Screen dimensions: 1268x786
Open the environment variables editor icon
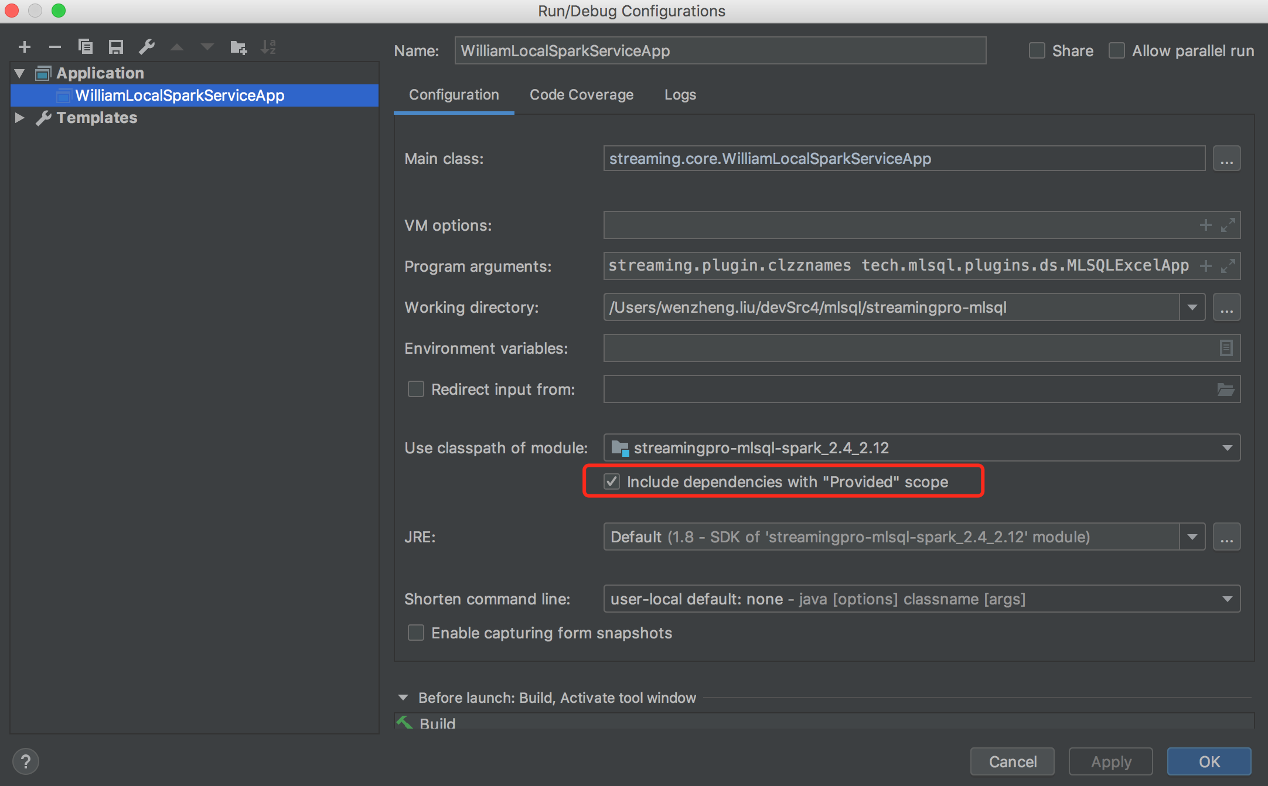1226,348
